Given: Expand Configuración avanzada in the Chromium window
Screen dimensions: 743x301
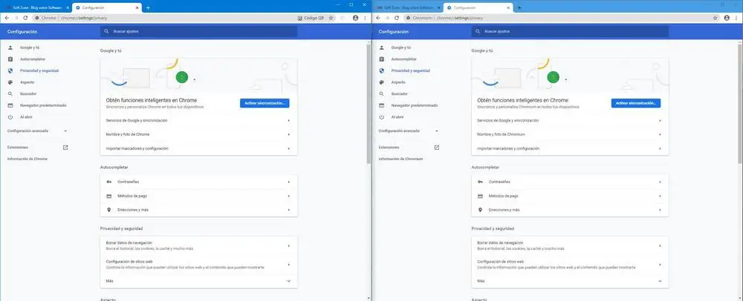Looking at the screenshot, I should 409,130.
